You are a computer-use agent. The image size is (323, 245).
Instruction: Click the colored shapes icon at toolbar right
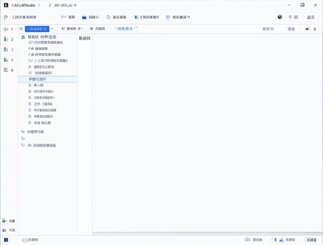(x=308, y=29)
